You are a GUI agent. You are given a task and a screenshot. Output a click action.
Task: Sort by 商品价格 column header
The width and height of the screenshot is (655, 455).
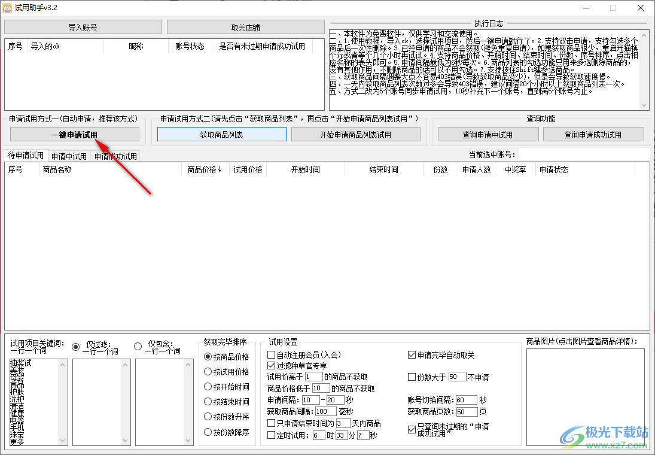pyautogui.click(x=205, y=169)
